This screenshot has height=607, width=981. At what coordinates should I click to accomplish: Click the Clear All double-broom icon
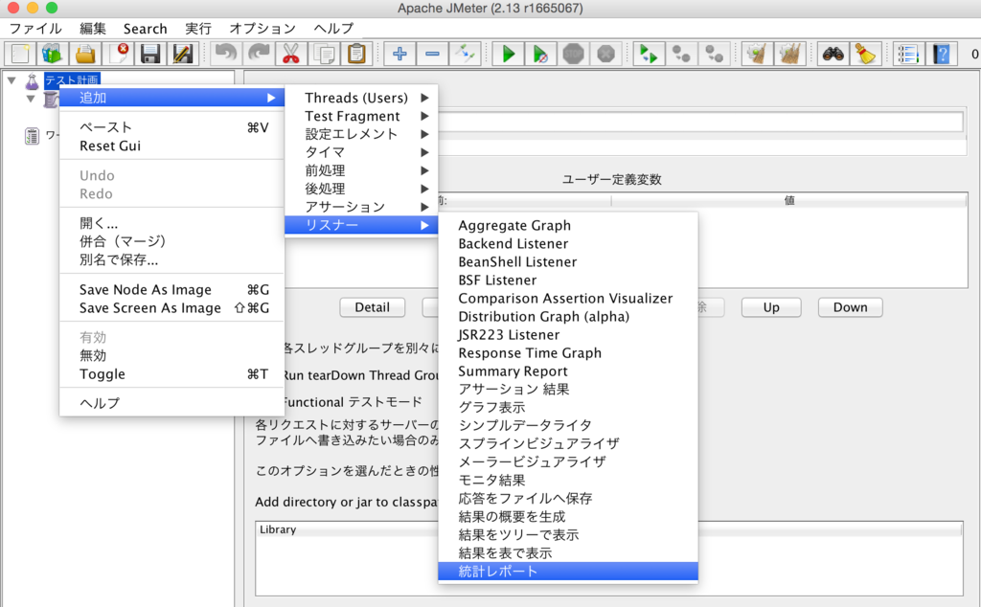[x=789, y=54]
